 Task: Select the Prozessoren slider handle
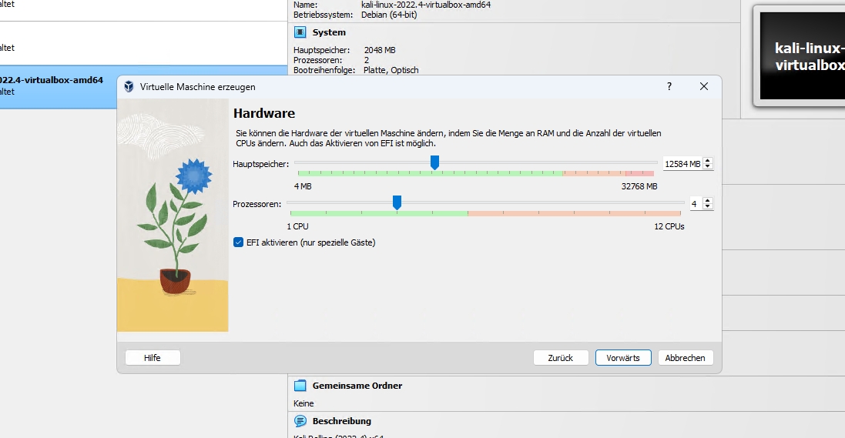point(397,202)
